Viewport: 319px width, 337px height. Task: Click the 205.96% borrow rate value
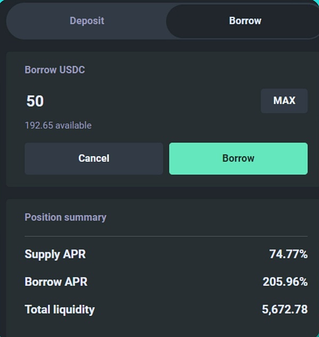pos(285,282)
